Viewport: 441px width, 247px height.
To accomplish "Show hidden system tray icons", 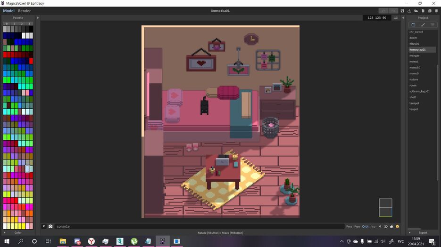I will 341,241.
